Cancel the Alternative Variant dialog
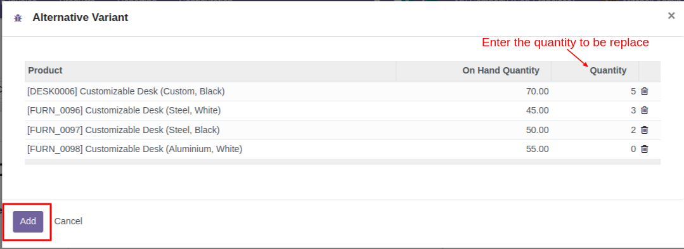684x249 pixels. (x=68, y=222)
